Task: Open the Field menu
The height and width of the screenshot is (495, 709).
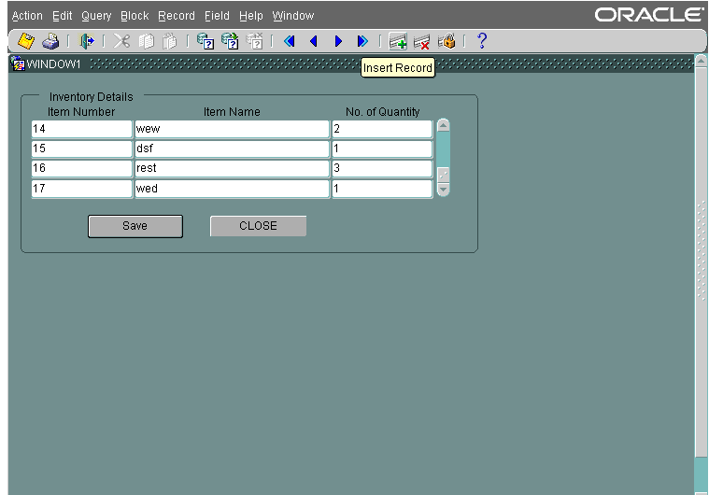Action: [217, 16]
